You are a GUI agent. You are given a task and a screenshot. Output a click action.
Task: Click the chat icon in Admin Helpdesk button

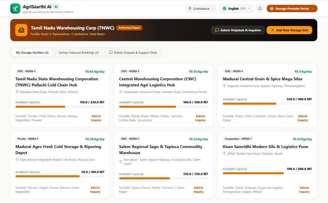coord(217,30)
